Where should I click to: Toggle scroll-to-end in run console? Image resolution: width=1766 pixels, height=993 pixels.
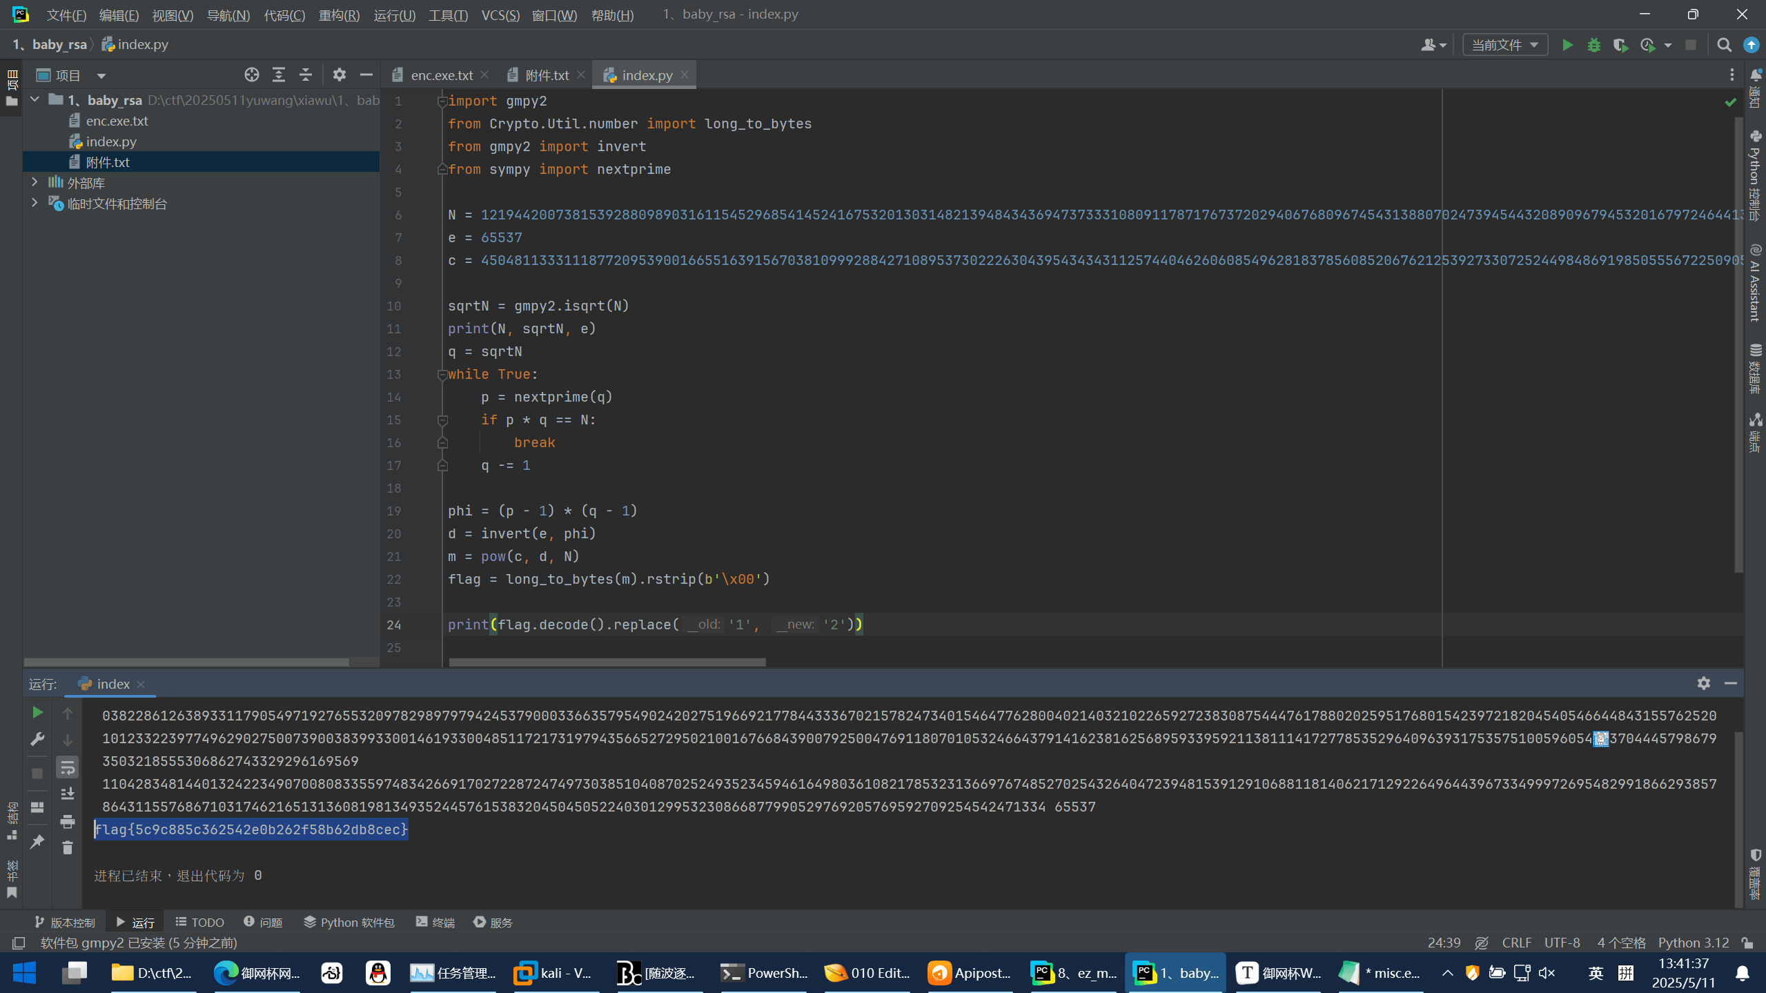point(67,794)
